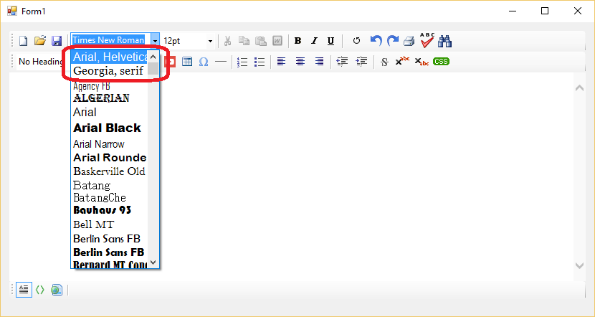
Task: Click the font list scroll down arrow
Action: point(153,262)
